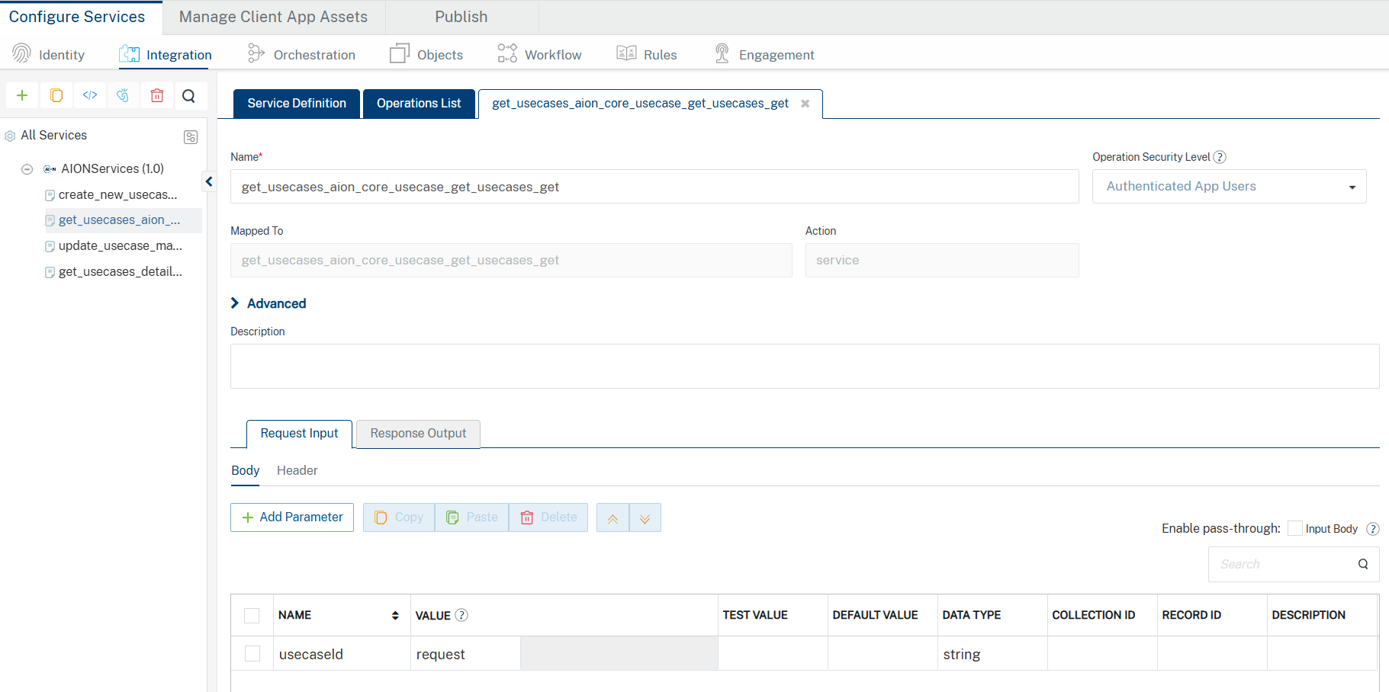Click the All Services heading
This screenshot has height=692, width=1389.
tap(53, 136)
